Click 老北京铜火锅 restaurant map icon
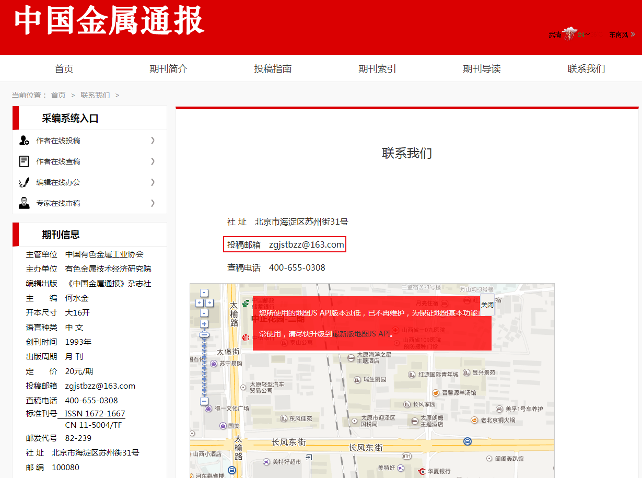Viewport: 642px width, 478px height. click(474, 420)
